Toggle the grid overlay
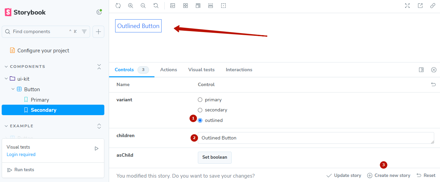The width and height of the screenshot is (440, 182). point(185,5)
